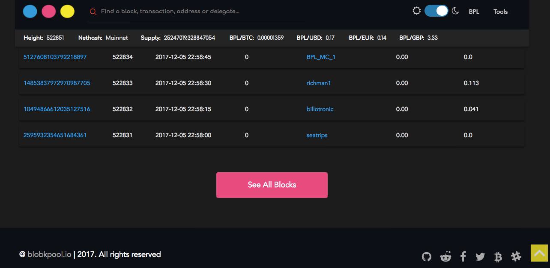Open the Slack hashtag footer icon

516,256
